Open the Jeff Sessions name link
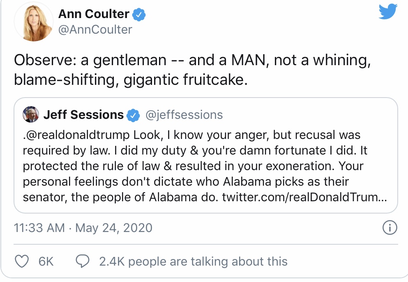The image size is (408, 282). pos(83,115)
